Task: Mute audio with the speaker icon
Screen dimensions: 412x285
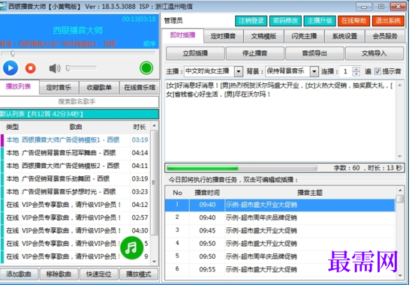Action: 55,68
